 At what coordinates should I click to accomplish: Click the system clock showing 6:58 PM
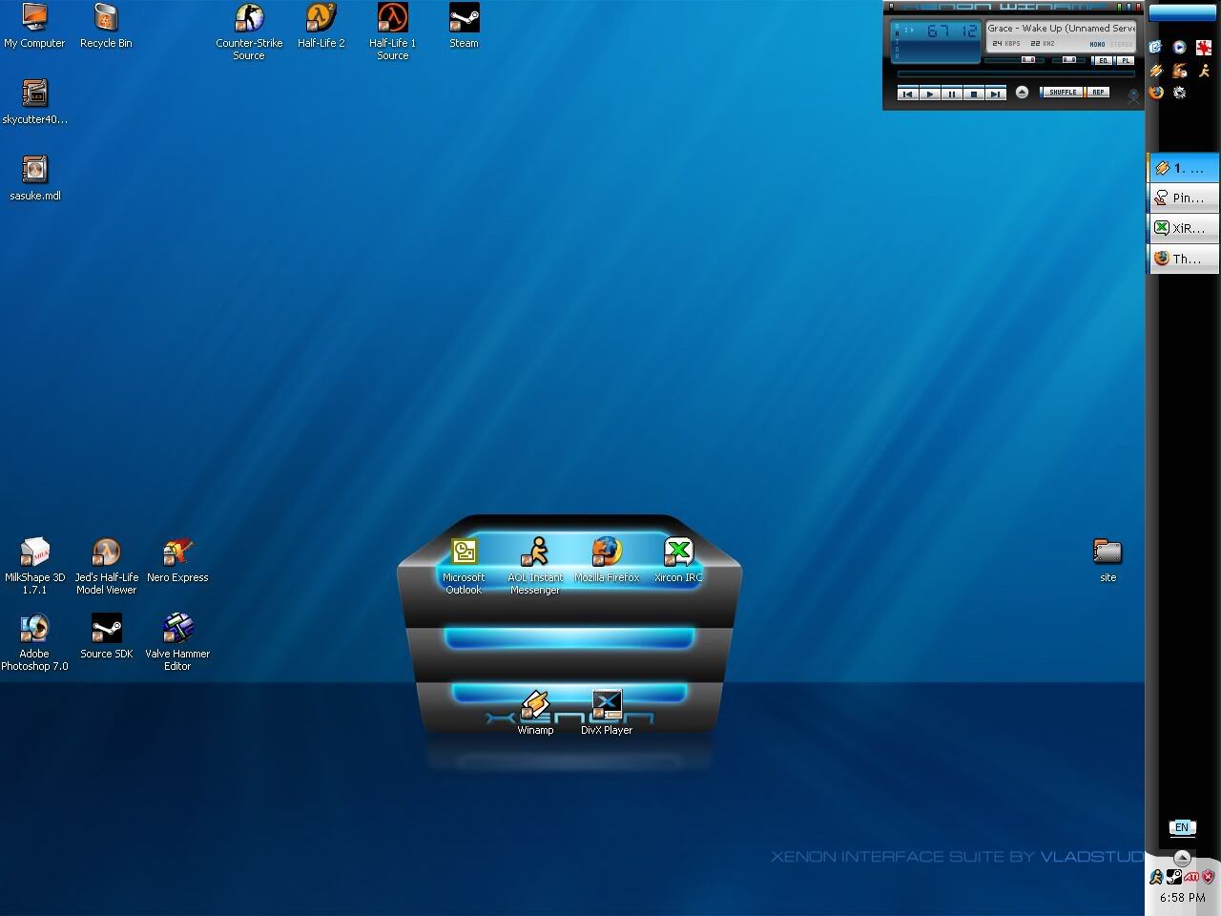click(x=1183, y=898)
